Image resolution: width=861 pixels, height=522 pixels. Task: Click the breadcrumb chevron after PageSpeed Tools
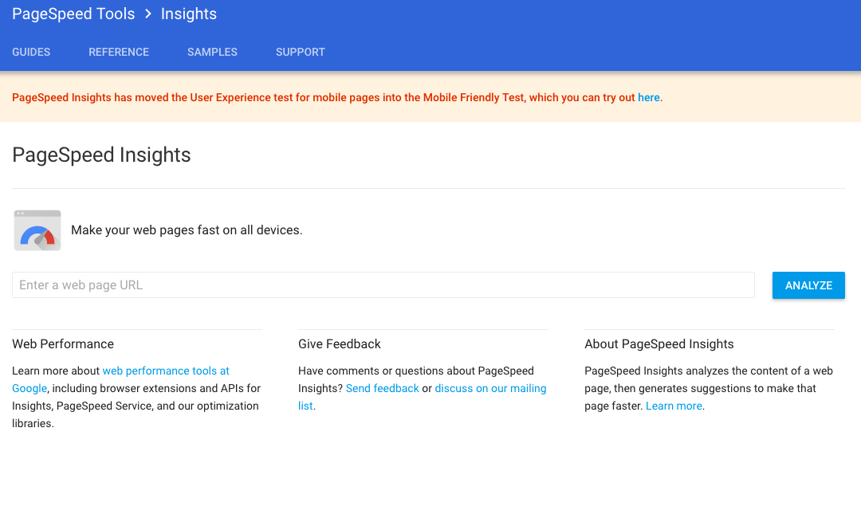[x=147, y=14]
